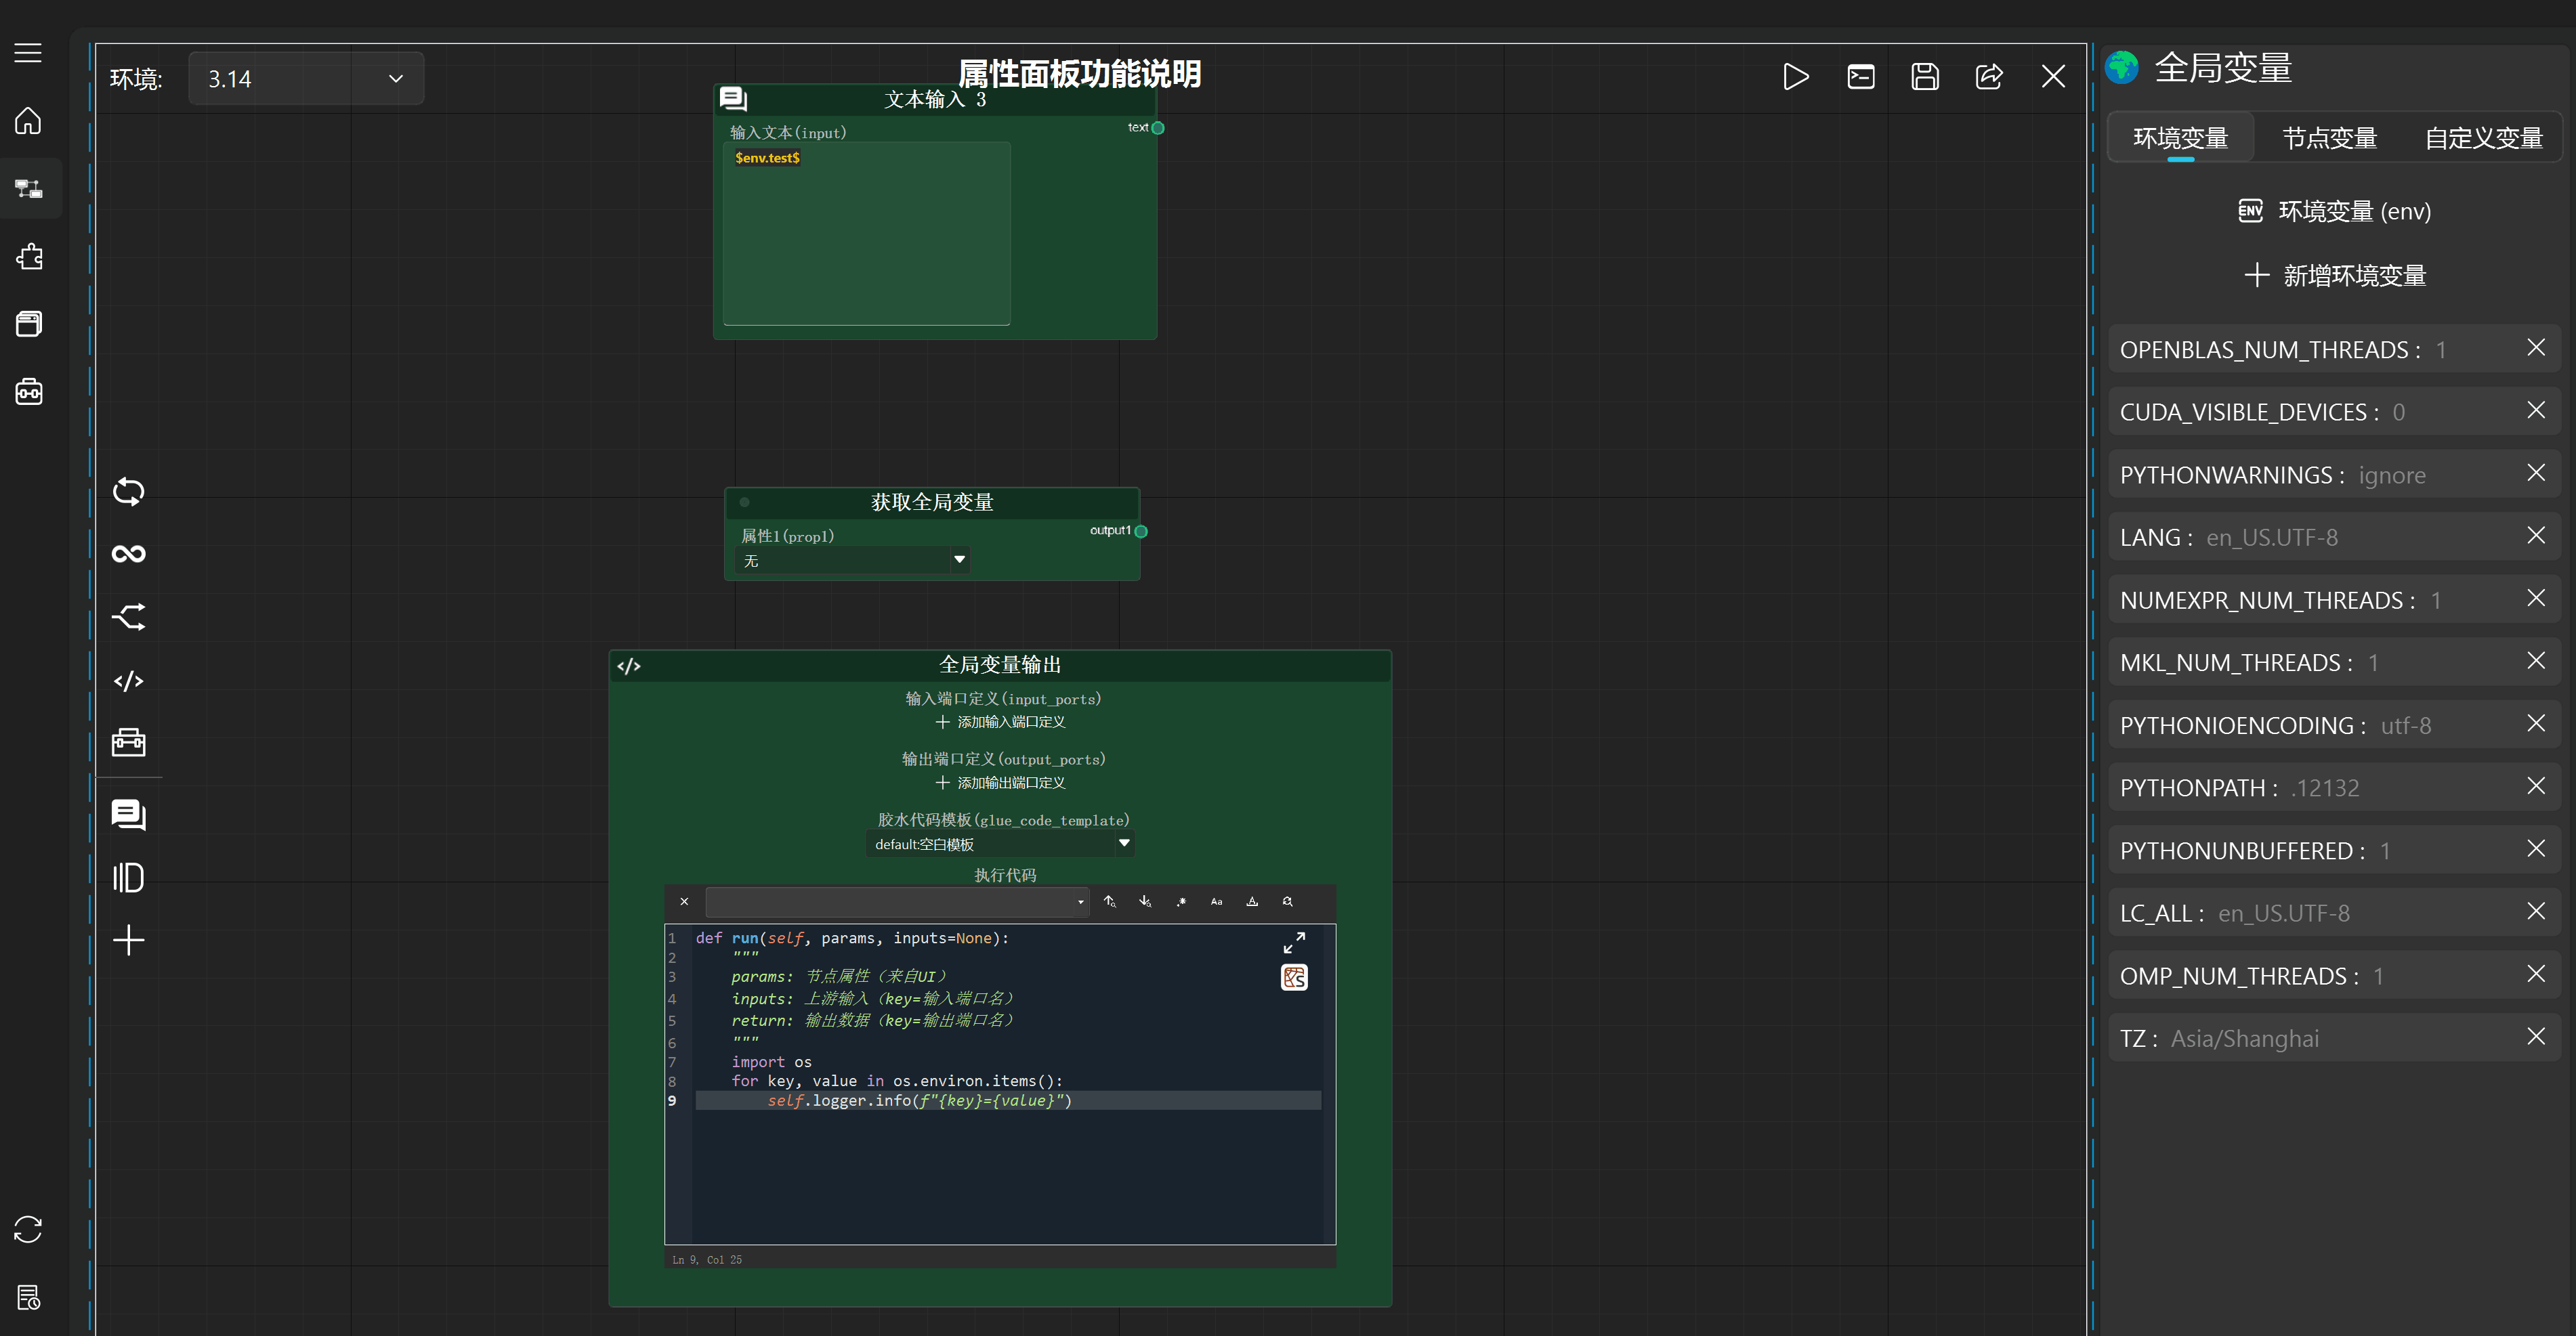
Task: Save the workflow with the floppy icon
Action: [x=1925, y=77]
